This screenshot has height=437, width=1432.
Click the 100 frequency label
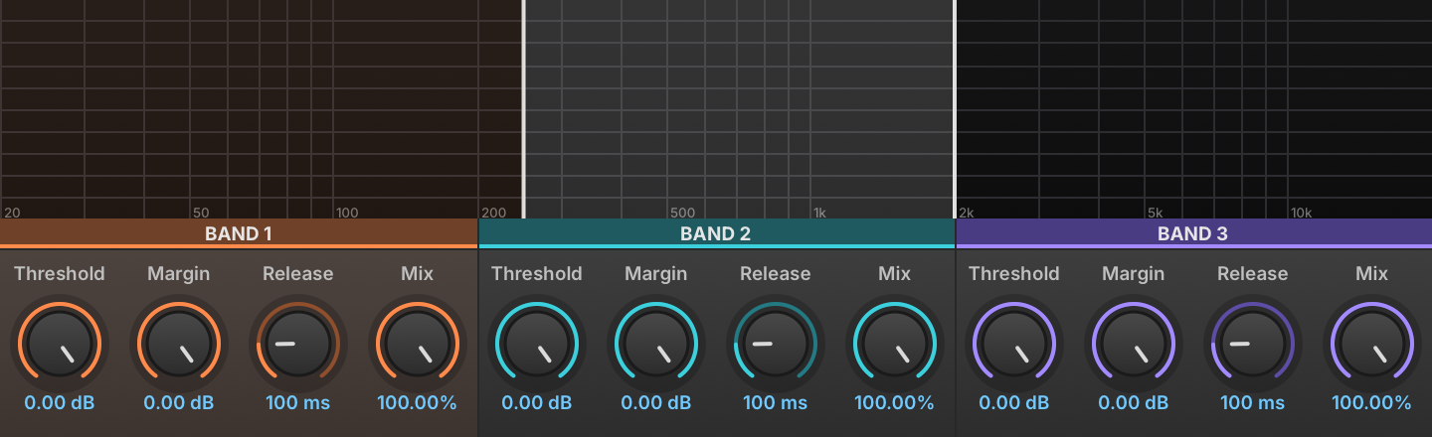point(347,213)
